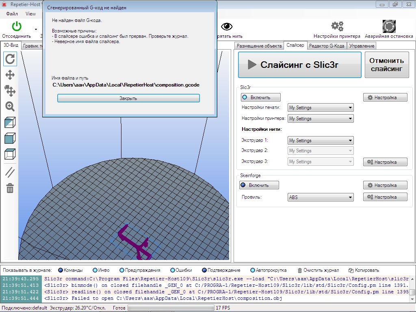Select the move view arrows tool

pos(10,75)
